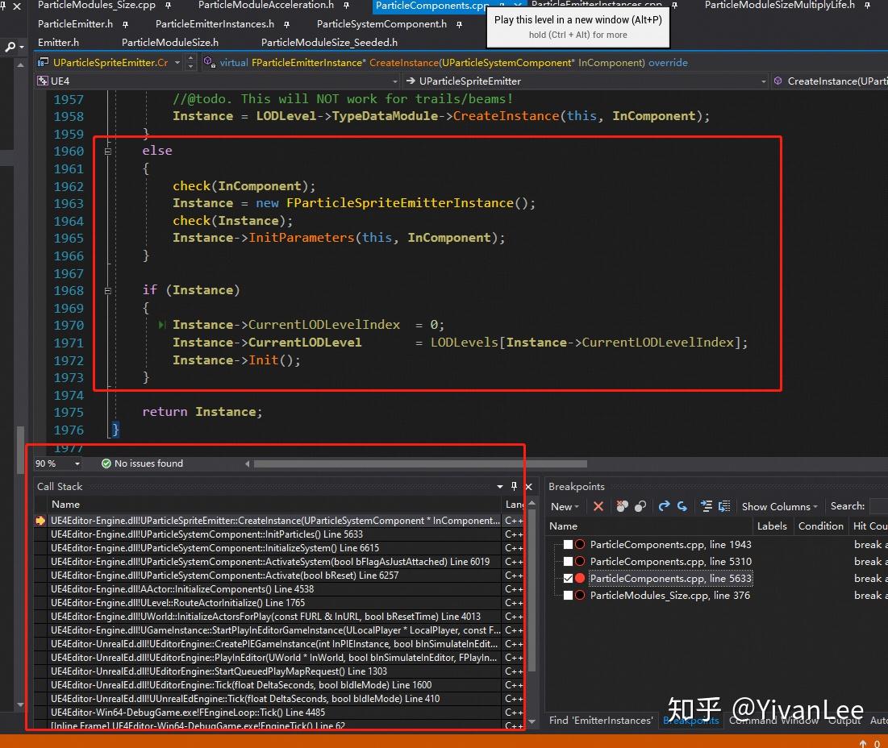Pin the Call Stack panel

pyautogui.click(x=515, y=486)
